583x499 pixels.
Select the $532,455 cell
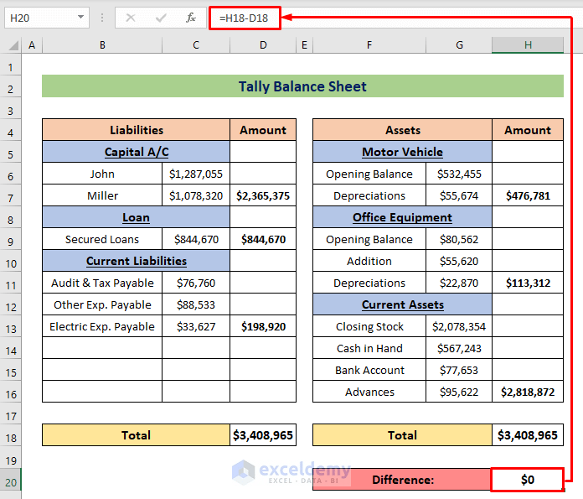coord(459,174)
